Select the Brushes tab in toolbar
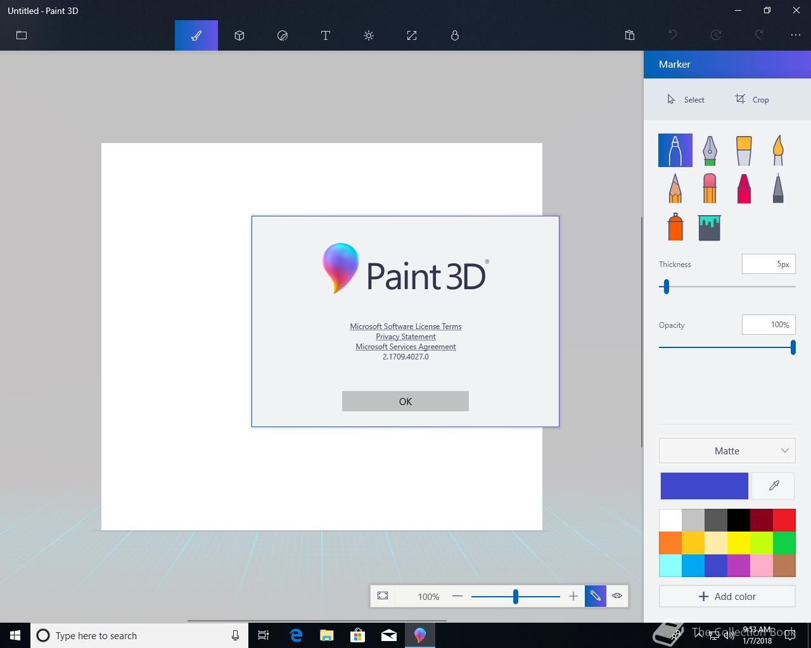The width and height of the screenshot is (811, 648). [196, 35]
